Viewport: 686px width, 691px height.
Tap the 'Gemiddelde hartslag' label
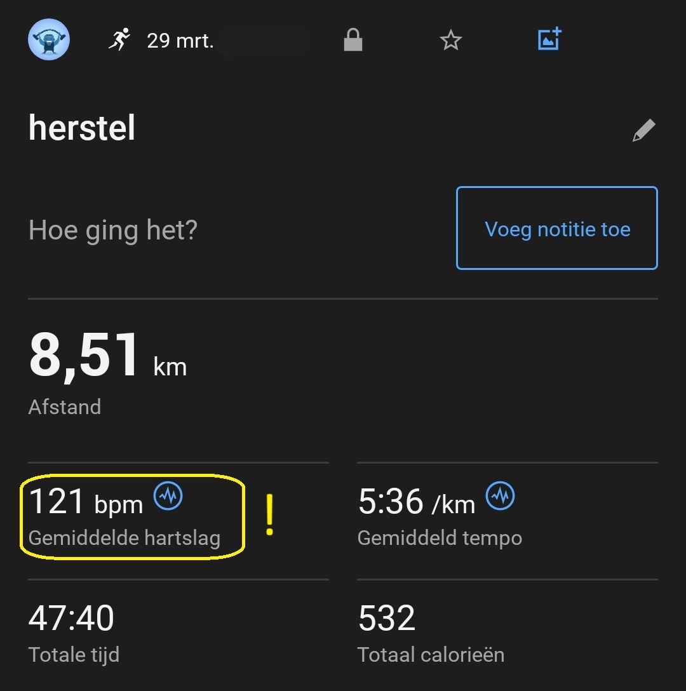click(x=124, y=539)
